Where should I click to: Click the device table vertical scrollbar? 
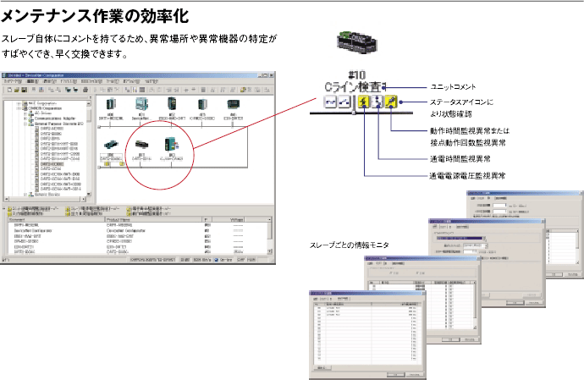click(270, 234)
